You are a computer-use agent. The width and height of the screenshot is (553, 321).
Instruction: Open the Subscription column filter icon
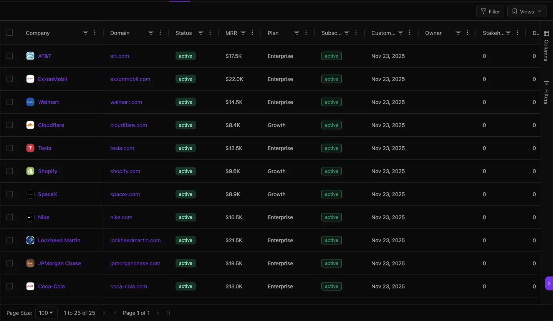(x=347, y=33)
